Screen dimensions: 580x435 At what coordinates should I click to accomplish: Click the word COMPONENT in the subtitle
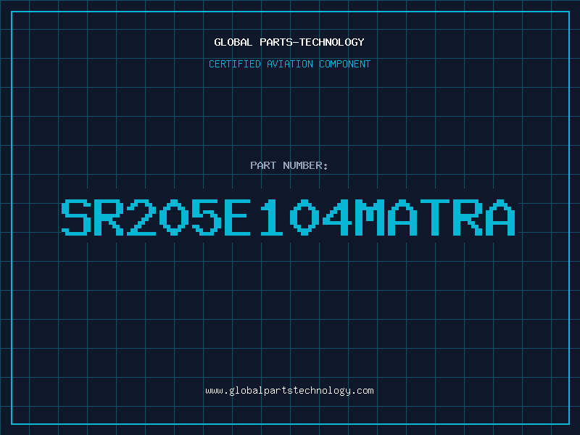point(344,64)
